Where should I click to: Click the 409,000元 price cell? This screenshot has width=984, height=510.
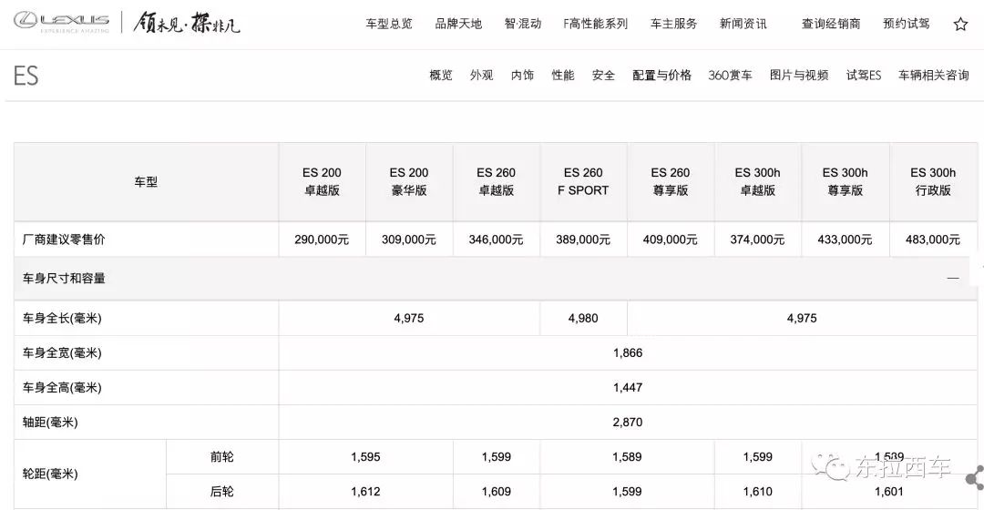coord(671,240)
